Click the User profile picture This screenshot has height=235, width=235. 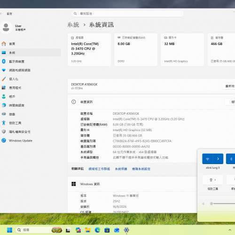click(6, 28)
